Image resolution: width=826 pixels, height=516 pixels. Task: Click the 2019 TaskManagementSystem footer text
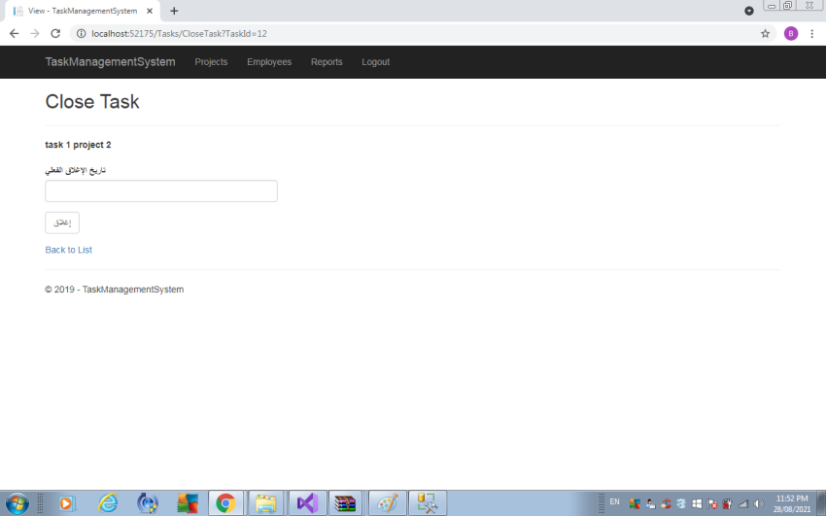point(115,289)
